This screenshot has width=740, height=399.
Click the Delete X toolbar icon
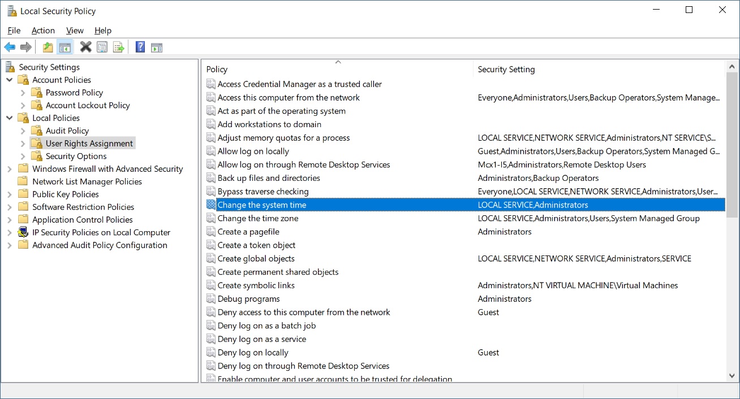pos(86,47)
